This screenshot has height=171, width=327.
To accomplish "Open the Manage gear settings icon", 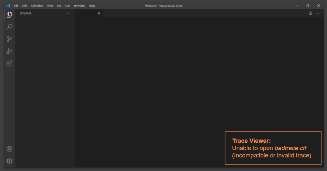I will pos(9,161).
